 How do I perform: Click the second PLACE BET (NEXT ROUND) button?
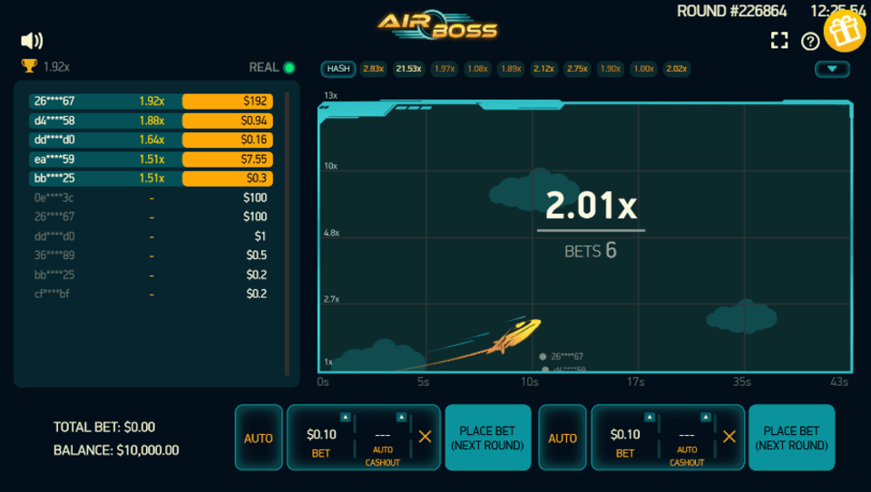[791, 438]
